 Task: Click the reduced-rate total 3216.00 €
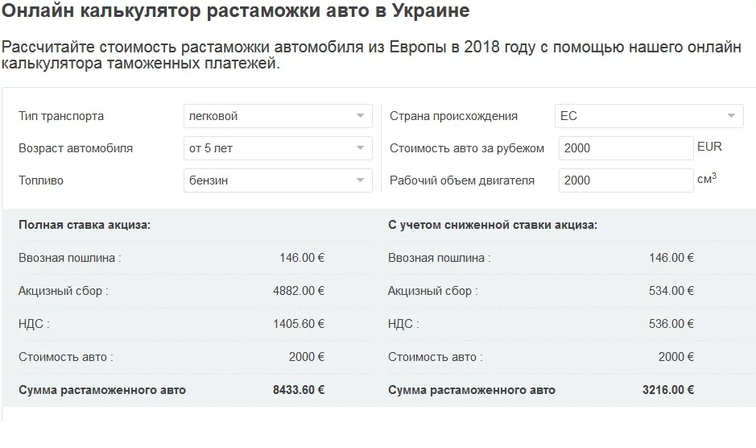pos(668,390)
